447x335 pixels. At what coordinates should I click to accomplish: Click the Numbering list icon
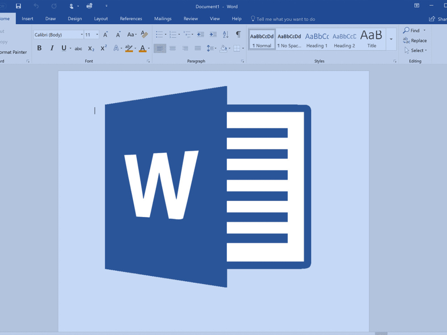pyautogui.click(x=173, y=34)
